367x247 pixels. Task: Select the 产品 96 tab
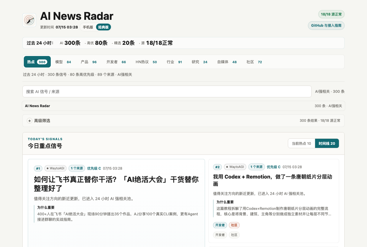point(89,62)
